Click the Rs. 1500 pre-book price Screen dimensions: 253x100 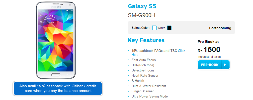coord(209,50)
